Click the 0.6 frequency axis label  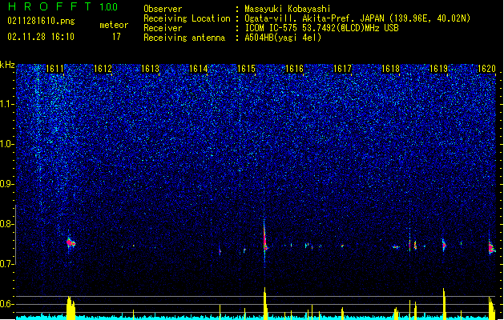7,304
